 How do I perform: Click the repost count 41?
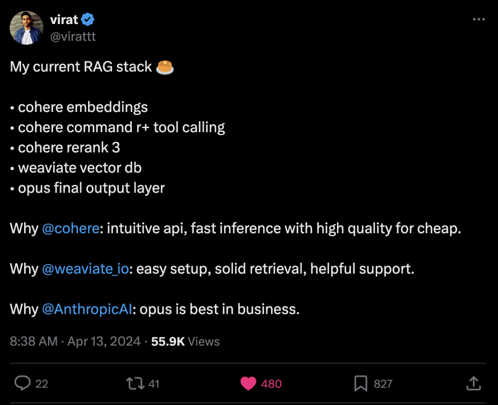coord(154,384)
